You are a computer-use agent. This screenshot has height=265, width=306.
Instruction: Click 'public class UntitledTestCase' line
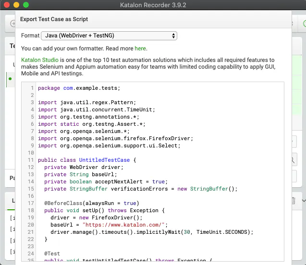[87, 160]
